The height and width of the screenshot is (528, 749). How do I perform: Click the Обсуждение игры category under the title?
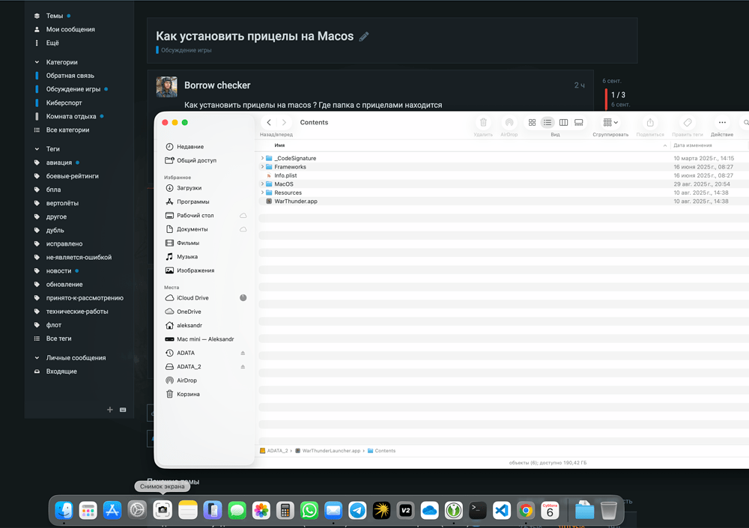(184, 50)
